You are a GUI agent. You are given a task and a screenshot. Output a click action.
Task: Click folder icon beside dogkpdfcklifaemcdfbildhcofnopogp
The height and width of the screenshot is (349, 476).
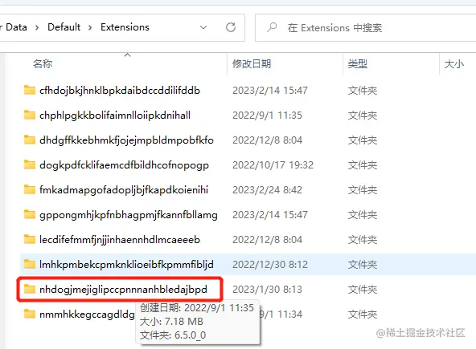[30, 164]
